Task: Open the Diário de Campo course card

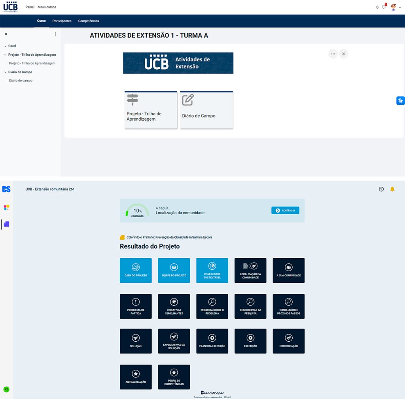Action: click(206, 110)
